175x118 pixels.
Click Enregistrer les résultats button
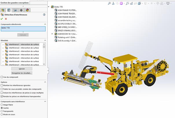22,73
